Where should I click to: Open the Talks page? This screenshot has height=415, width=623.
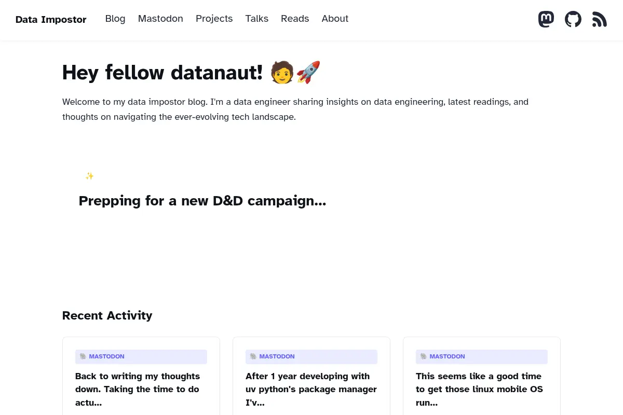pos(257,19)
